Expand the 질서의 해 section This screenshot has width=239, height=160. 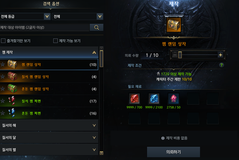click(x=49, y=125)
